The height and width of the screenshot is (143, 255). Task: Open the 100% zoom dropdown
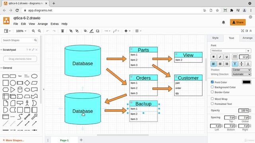click(x=21, y=31)
